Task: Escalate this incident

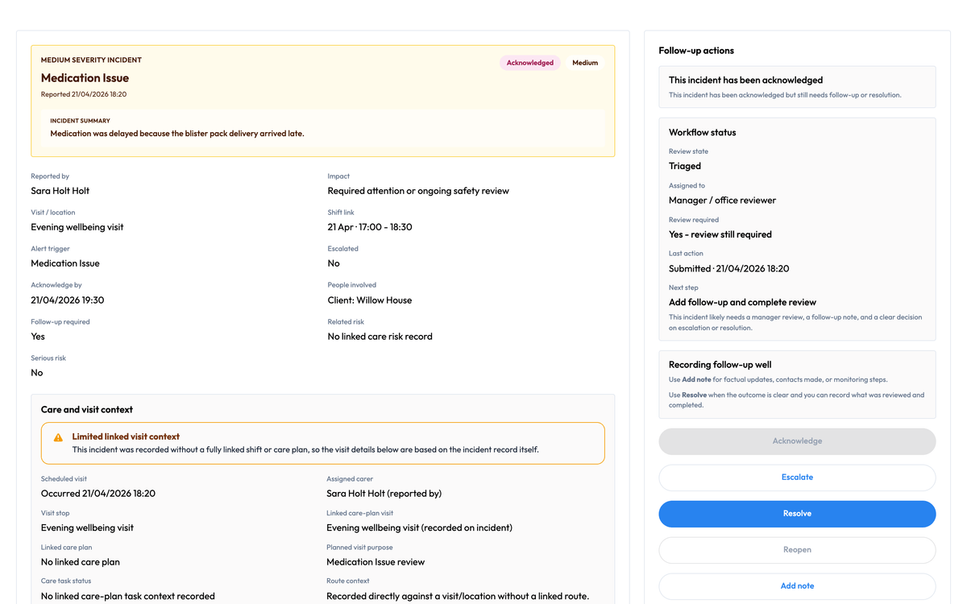Action: [797, 478]
